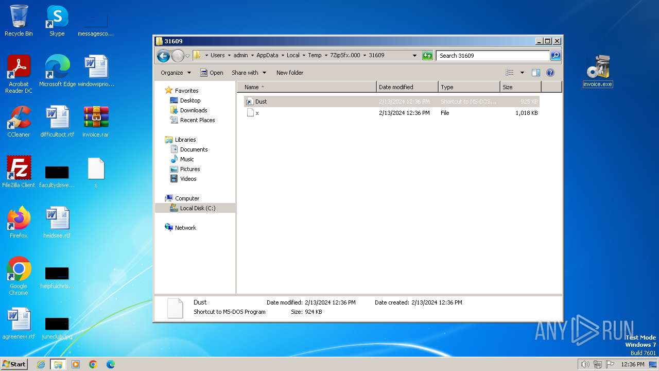The width and height of the screenshot is (659, 371).
Task: Click the Back arrow in Explorer
Action: point(163,56)
